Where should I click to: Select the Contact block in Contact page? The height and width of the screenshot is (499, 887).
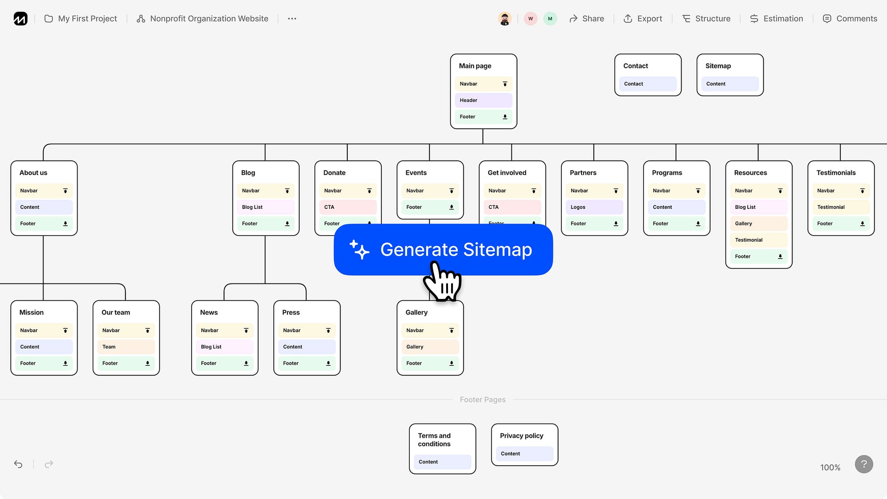(648, 84)
